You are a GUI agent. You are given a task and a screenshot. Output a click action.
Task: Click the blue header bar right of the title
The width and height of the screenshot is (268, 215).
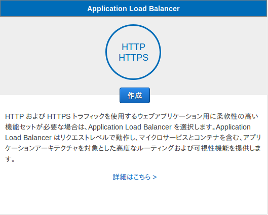[223, 9]
